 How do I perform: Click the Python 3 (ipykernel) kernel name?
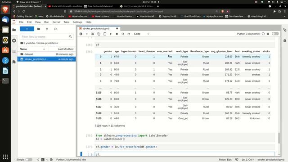click(248, 34)
